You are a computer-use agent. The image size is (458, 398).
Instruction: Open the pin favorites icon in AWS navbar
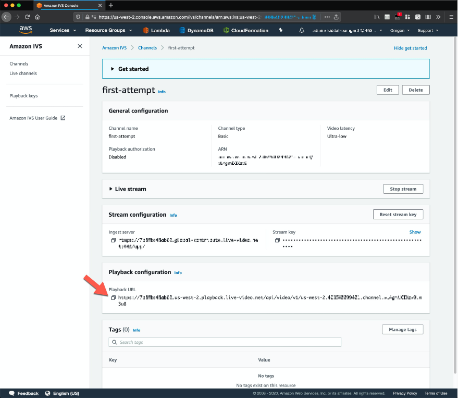pos(280,30)
